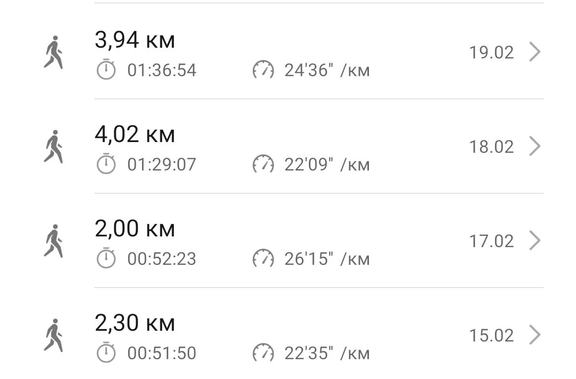This screenshot has height=379, width=576.
Task: Click walking icon for 17.02 workout
Action: click(x=53, y=241)
